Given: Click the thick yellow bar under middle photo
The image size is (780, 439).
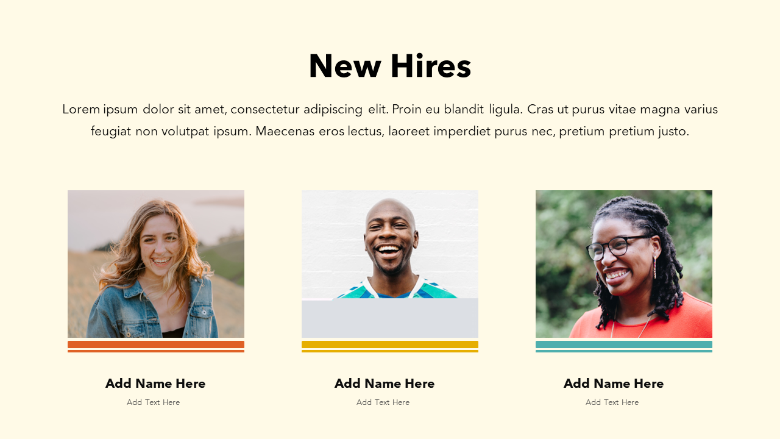Looking at the screenshot, I should coord(390,344).
